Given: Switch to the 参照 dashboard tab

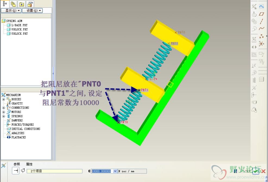Looking at the screenshot, I should click(x=17, y=164).
